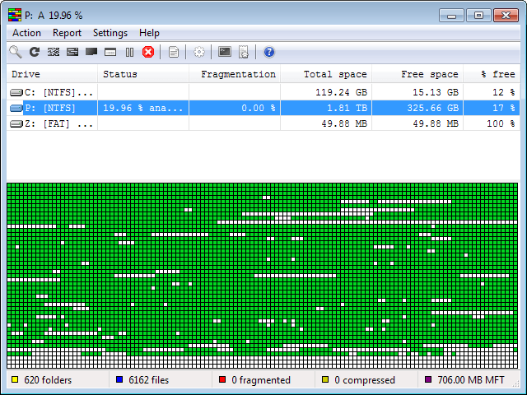Click the purple MFT color swatch

427,380
